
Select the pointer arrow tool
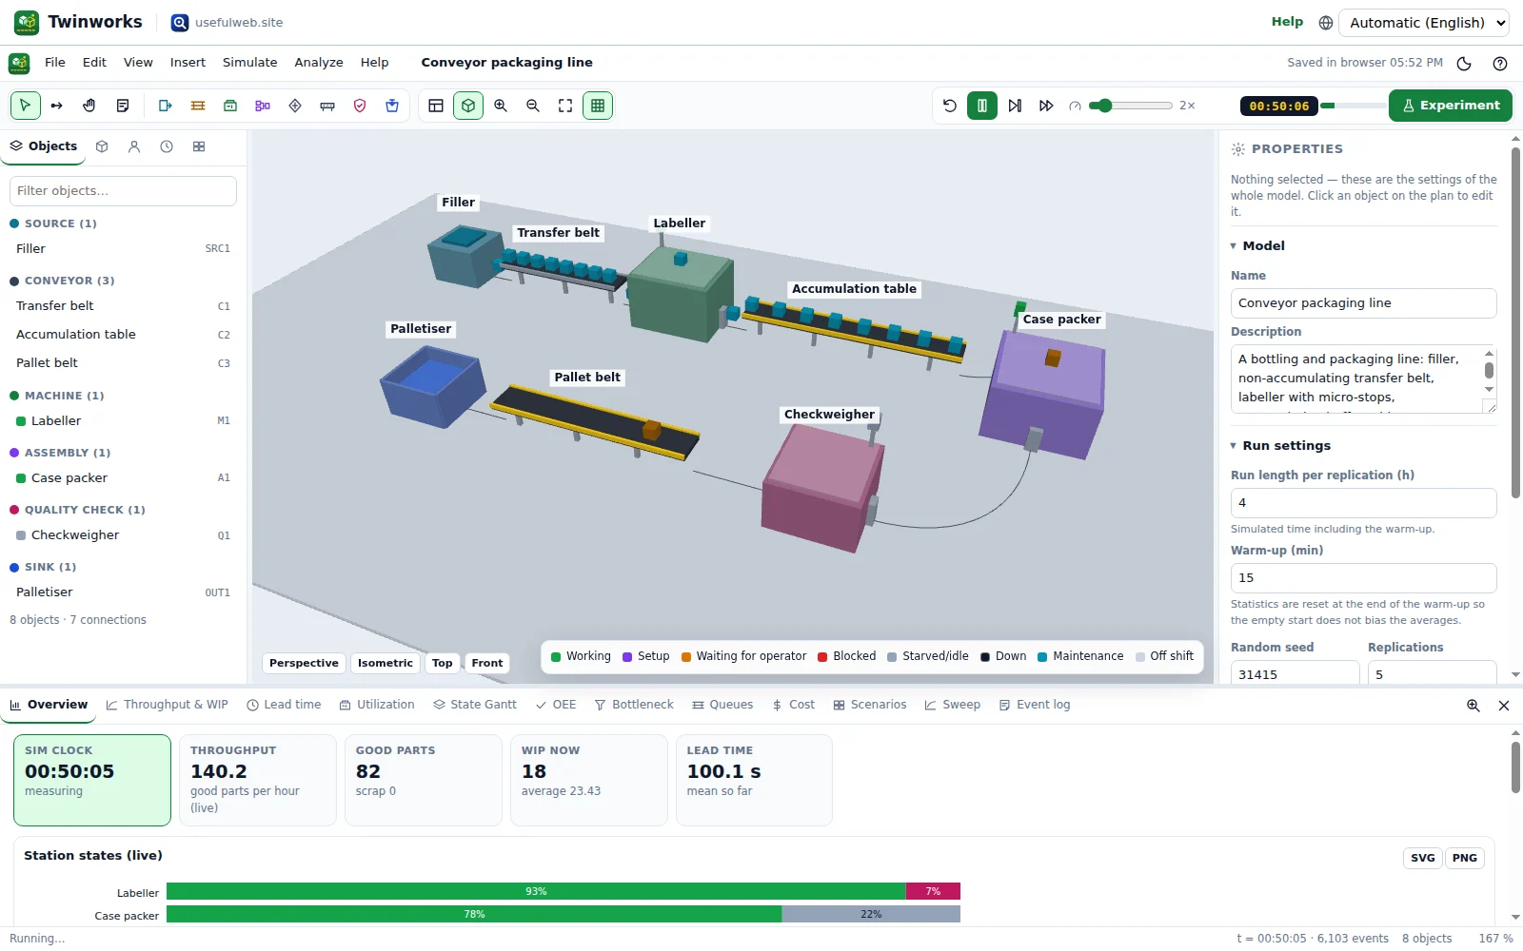point(26,106)
